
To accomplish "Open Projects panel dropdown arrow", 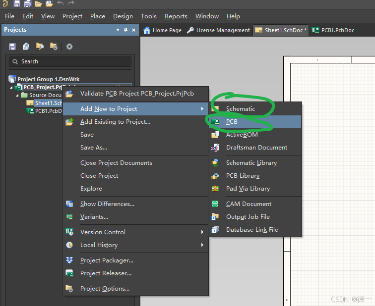I will click(118, 30).
